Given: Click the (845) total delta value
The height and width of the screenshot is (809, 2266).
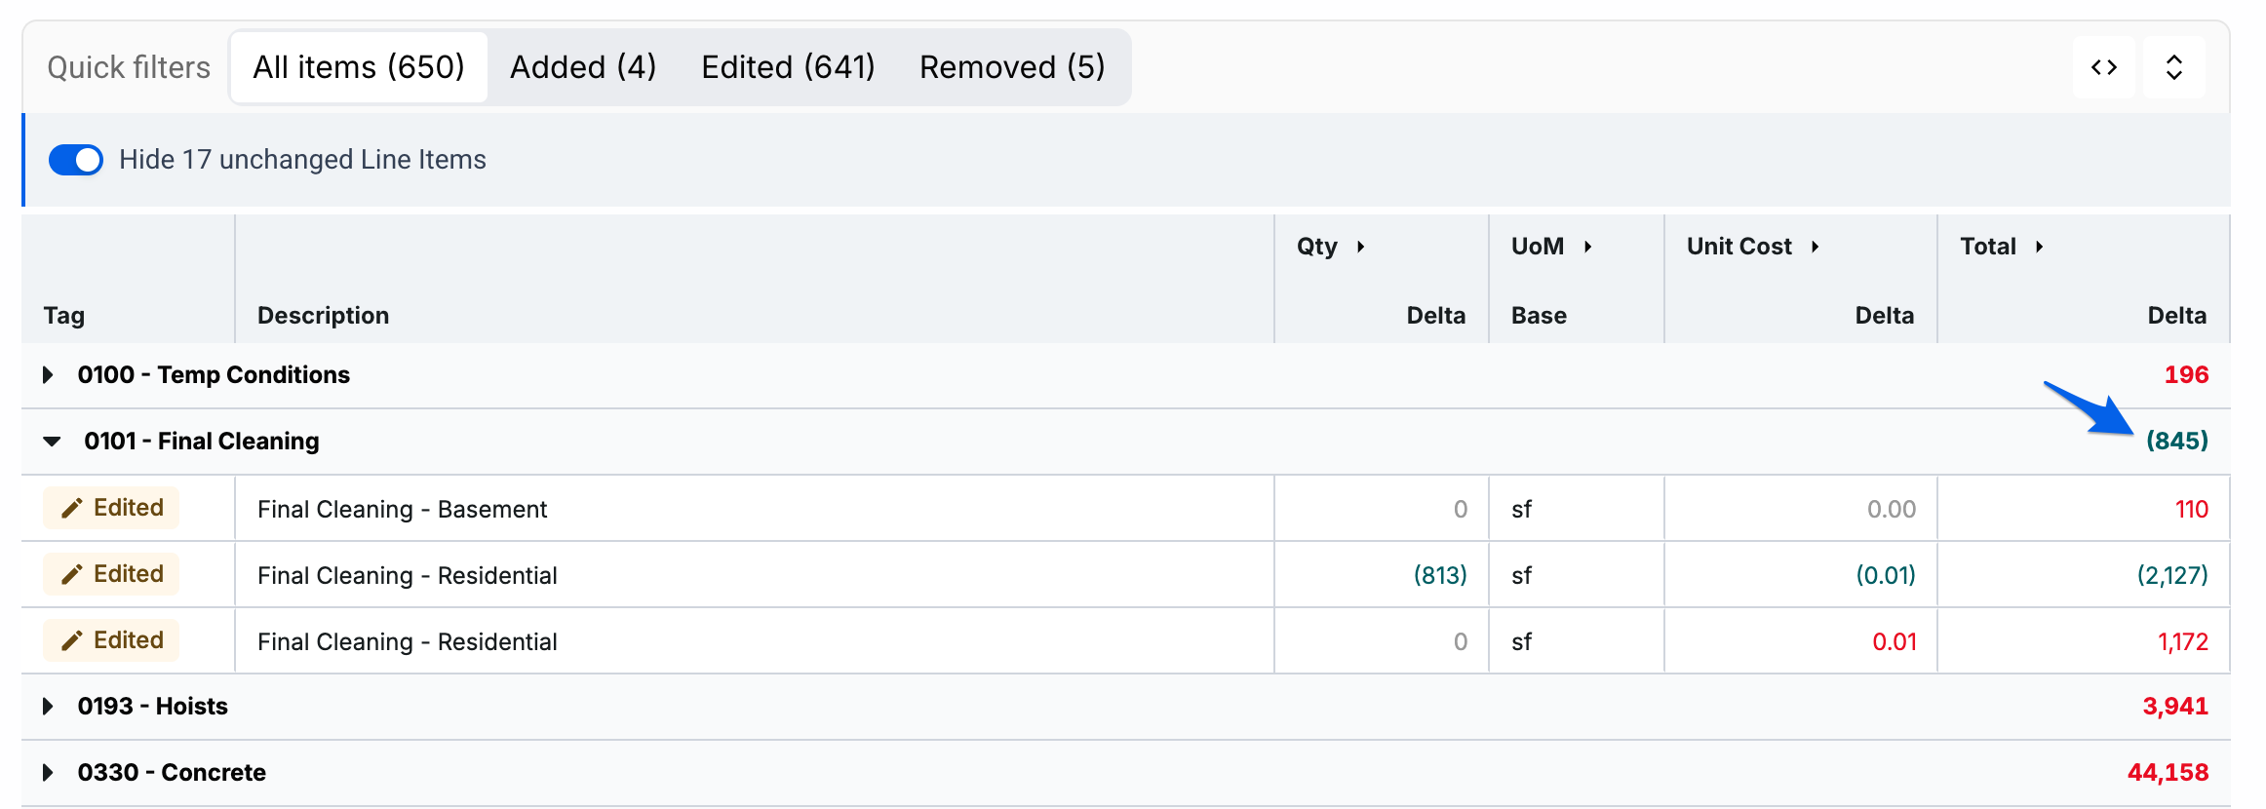Looking at the screenshot, I should 2176,441.
